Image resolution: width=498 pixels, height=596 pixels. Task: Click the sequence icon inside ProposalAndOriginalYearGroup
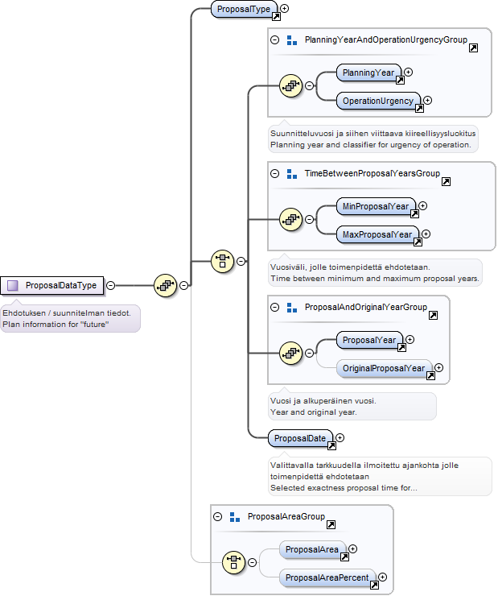[x=290, y=353]
